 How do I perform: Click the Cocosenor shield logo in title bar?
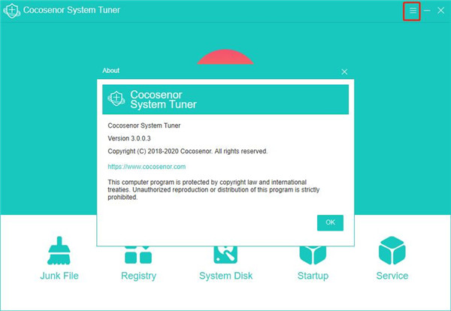tap(11, 11)
